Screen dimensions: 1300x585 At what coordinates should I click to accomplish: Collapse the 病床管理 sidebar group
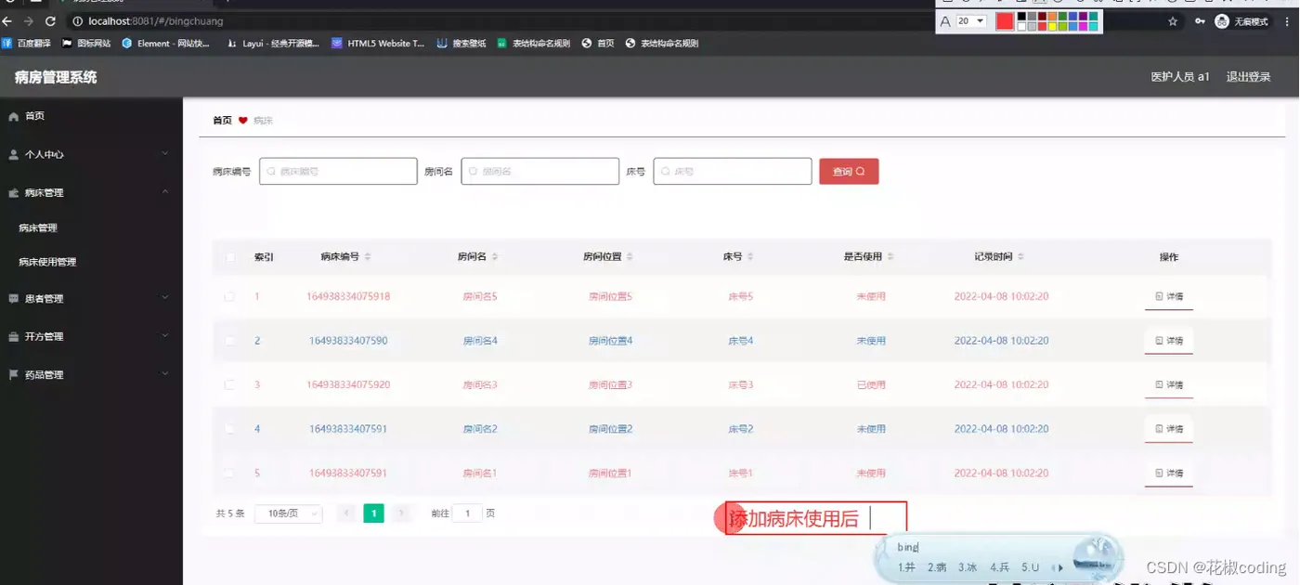(91, 193)
